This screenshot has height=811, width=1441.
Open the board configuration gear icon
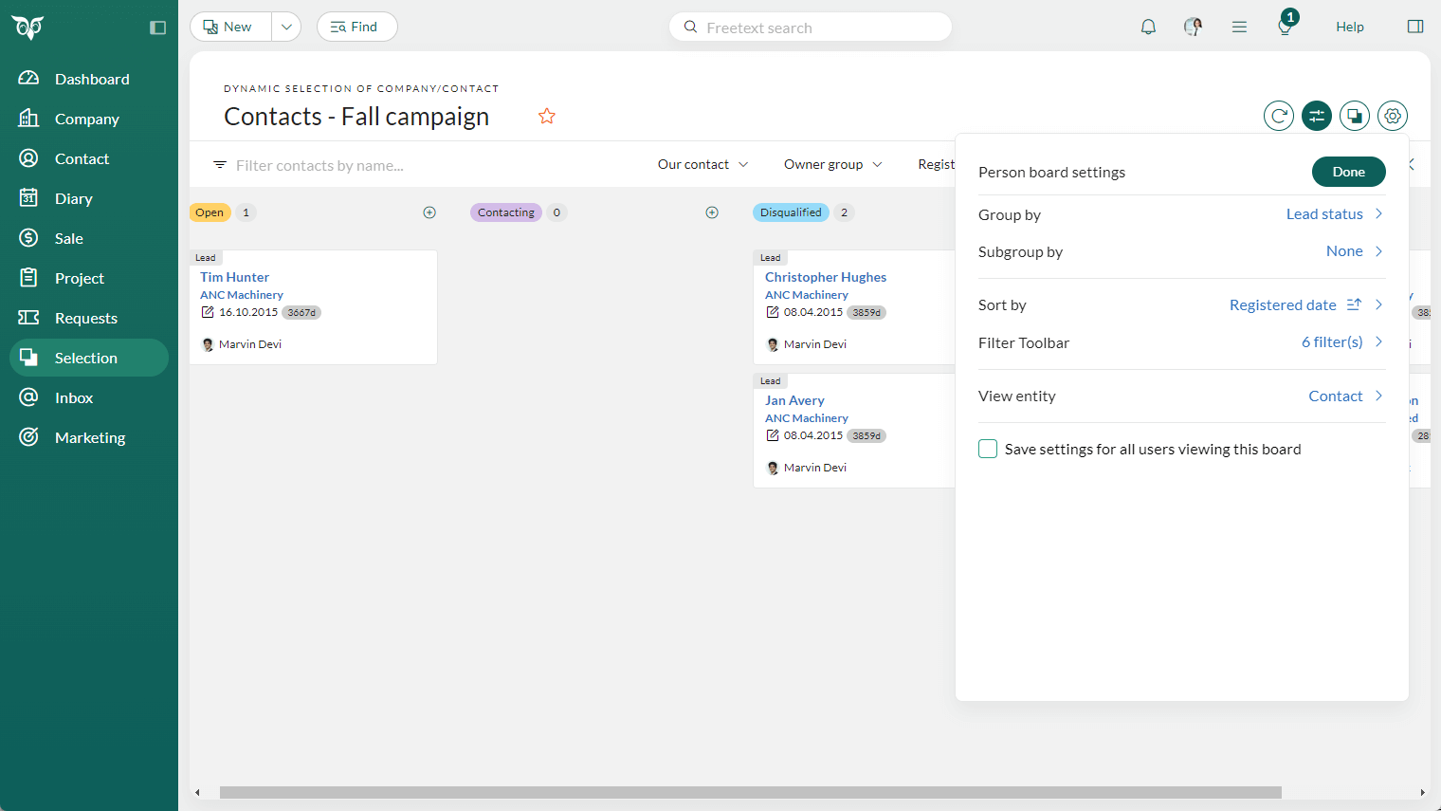coord(1392,116)
